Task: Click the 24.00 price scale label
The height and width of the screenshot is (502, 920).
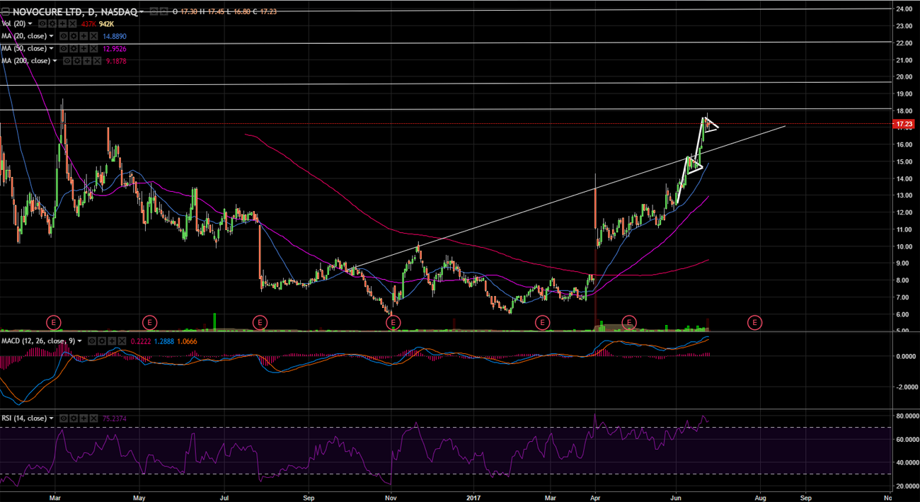Action: click(x=904, y=9)
